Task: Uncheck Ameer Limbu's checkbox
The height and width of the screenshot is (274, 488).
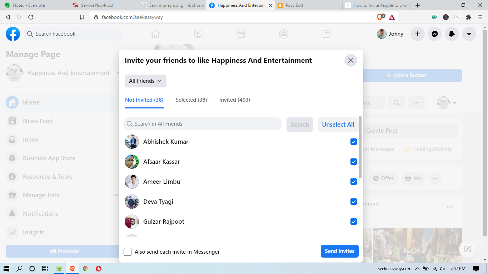Action: pos(354,182)
